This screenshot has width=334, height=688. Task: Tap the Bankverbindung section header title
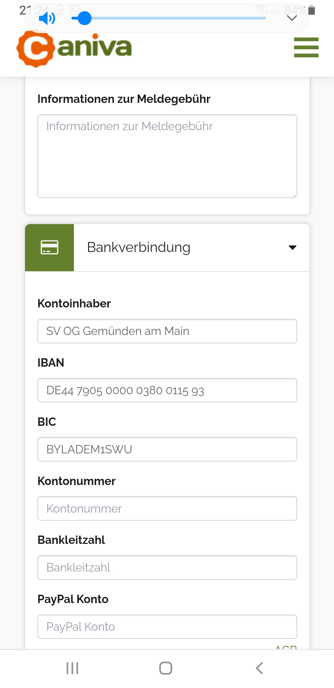[x=139, y=248]
